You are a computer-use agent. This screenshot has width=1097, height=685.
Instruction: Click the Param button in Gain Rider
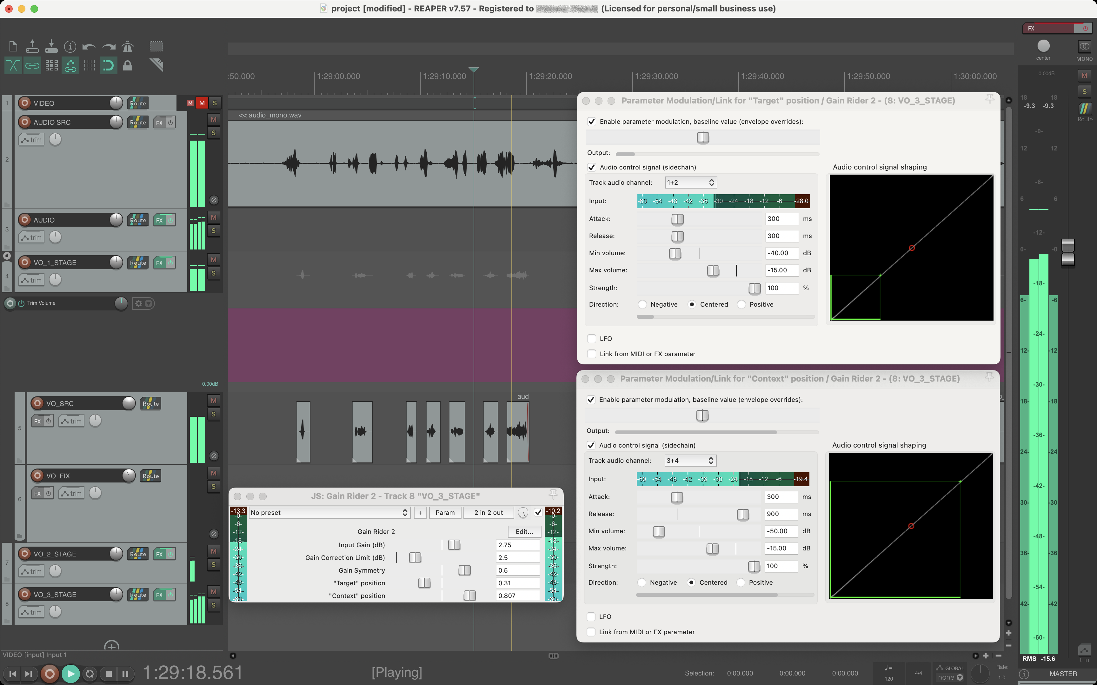tap(445, 512)
